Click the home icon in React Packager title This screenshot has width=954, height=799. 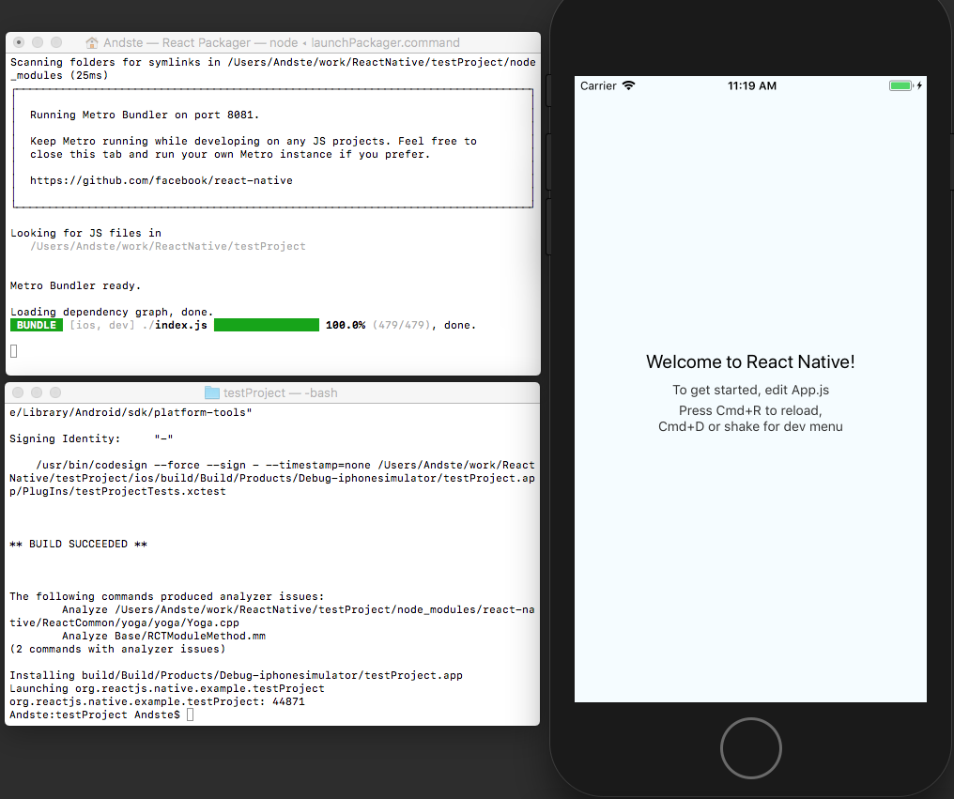[92, 42]
